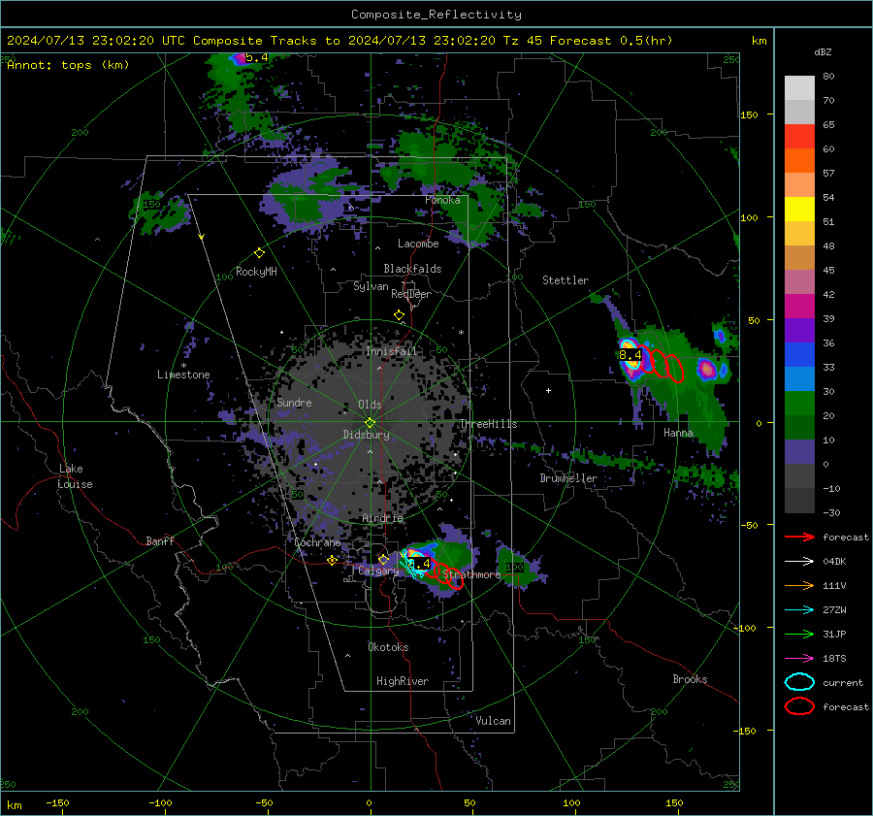Click the yellow diamond marker near RockyMH
The image size is (873, 816).
click(259, 253)
